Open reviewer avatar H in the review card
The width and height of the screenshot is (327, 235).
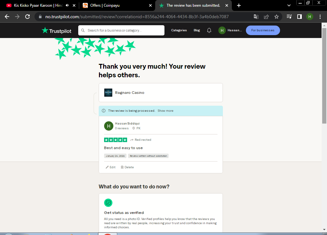pyautogui.click(x=109, y=126)
